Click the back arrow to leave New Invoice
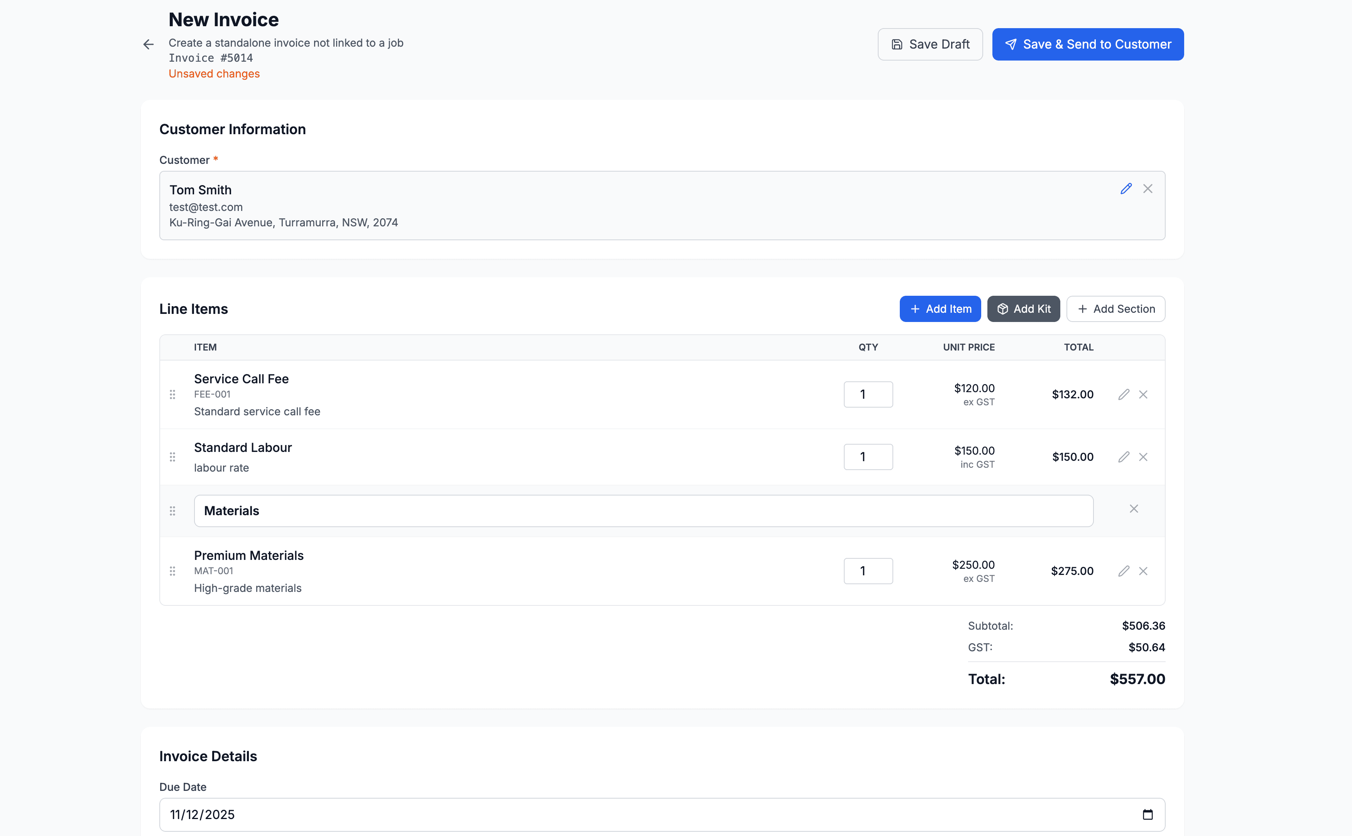 (x=148, y=44)
